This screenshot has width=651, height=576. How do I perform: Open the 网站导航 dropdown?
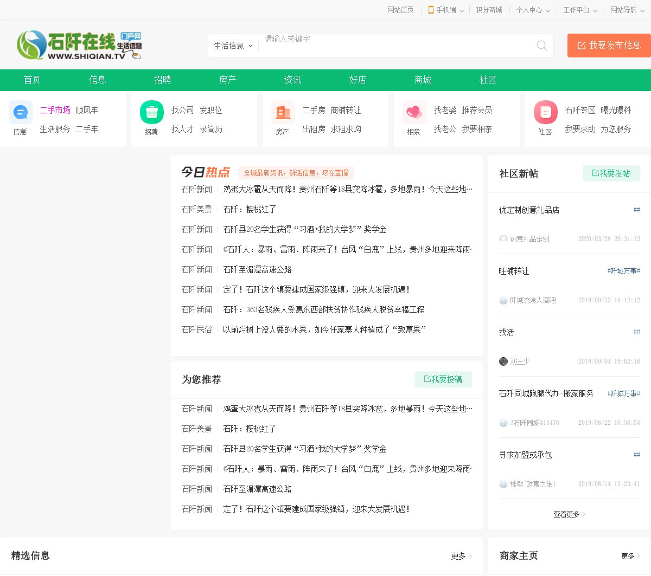[x=627, y=10]
